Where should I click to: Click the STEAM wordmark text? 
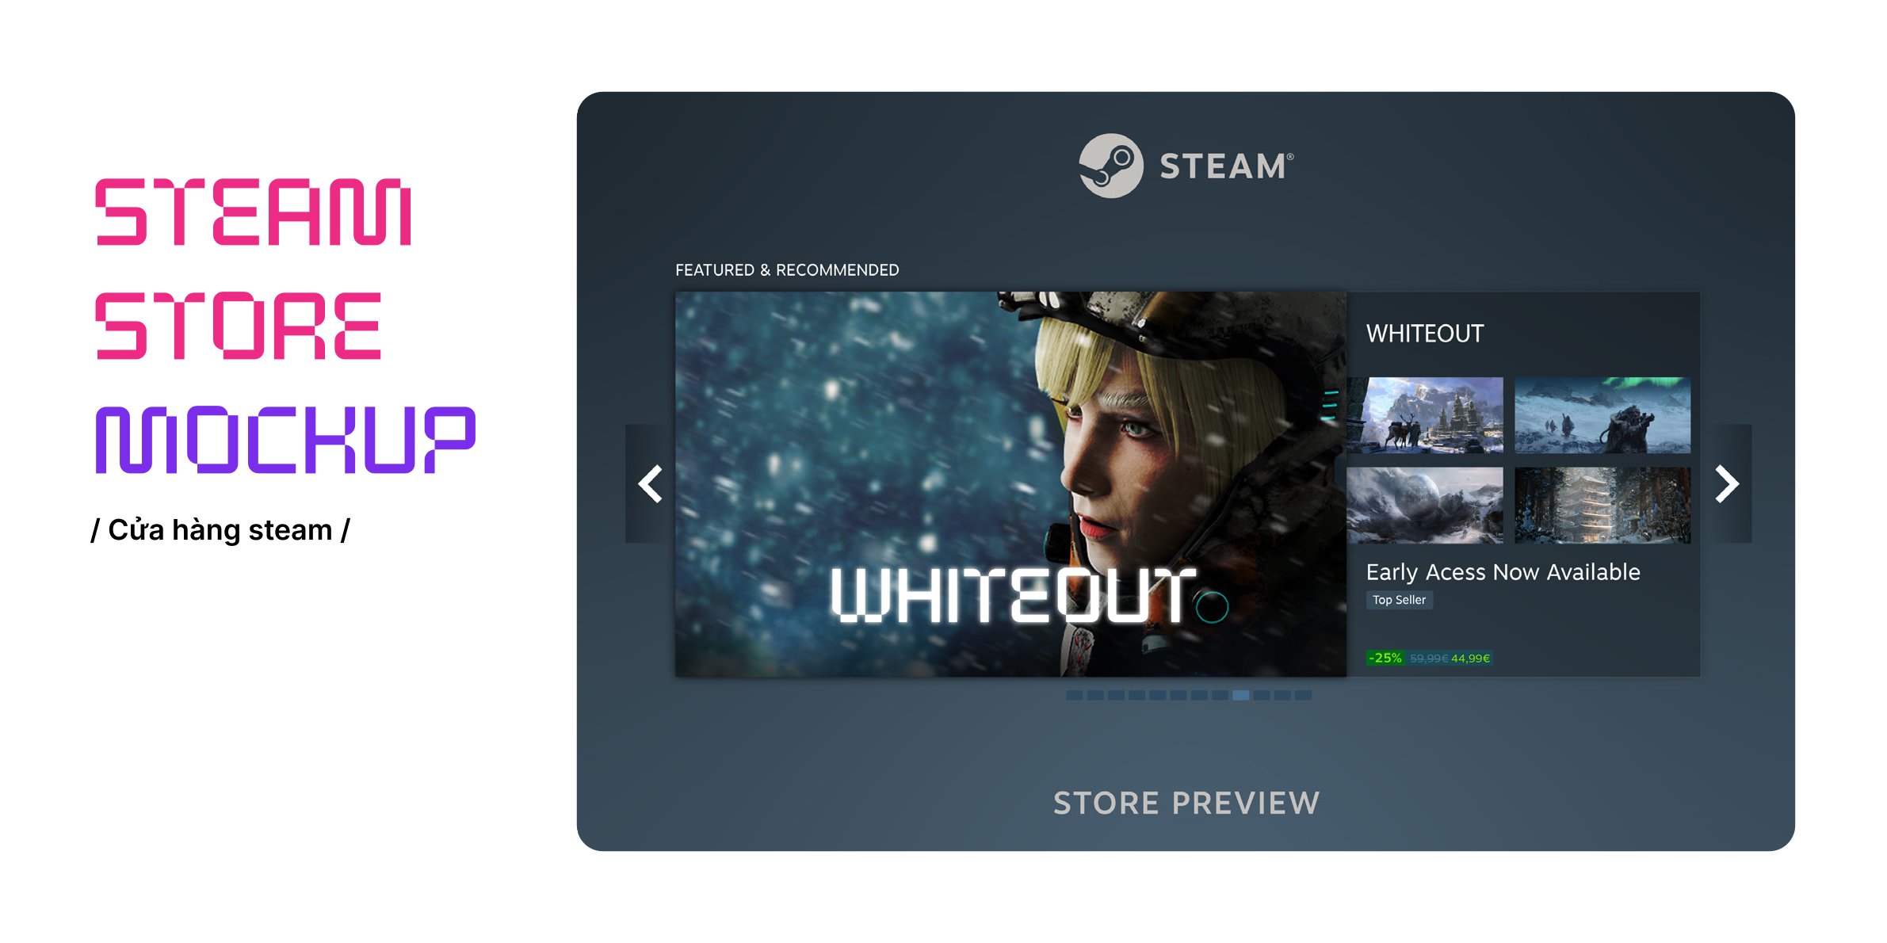coord(1226,166)
